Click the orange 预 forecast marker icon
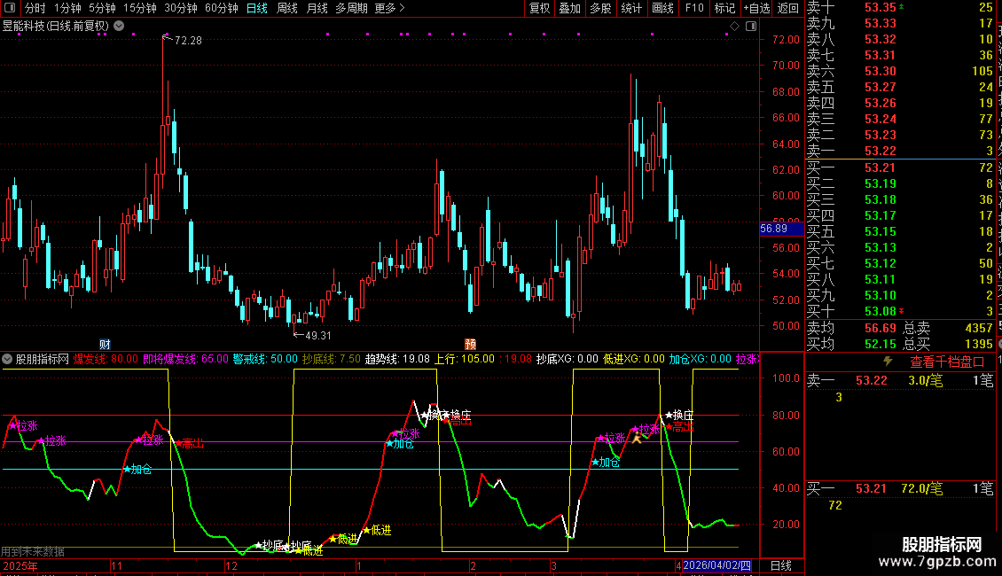The width and height of the screenshot is (1002, 576). tap(470, 344)
